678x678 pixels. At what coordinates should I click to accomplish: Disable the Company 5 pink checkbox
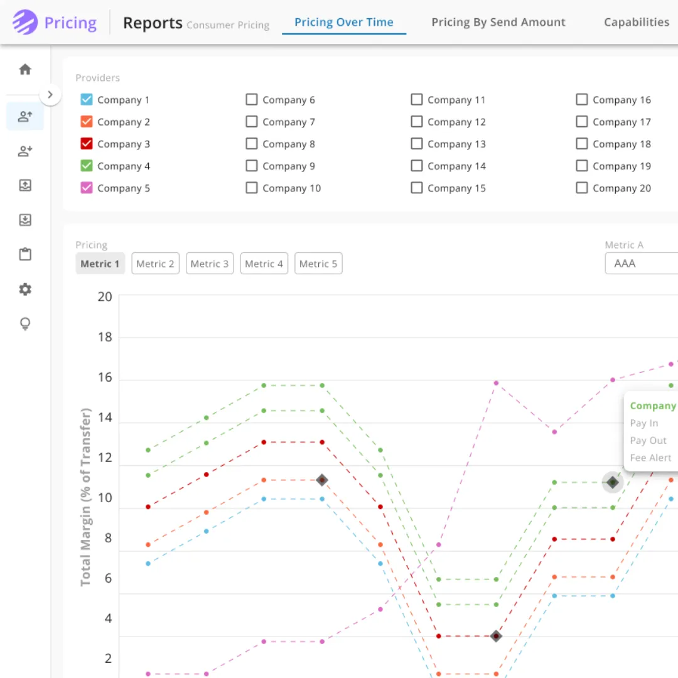coord(87,188)
